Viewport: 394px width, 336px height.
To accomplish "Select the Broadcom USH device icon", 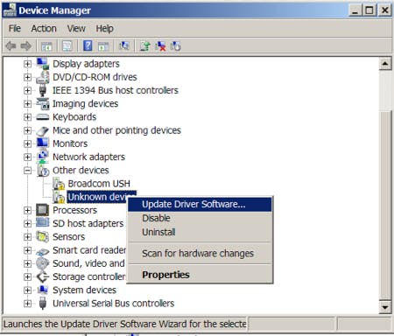I will point(59,184).
